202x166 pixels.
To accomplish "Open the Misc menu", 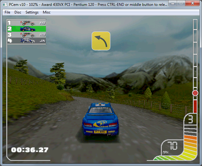I will tap(46, 12).
